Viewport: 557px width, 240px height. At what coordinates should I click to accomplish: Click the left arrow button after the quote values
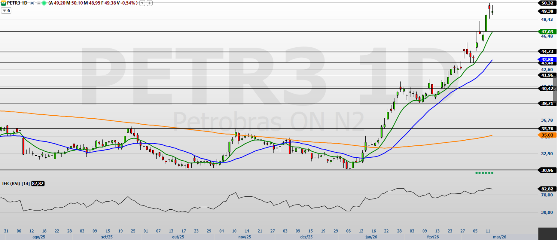tap(142, 3)
